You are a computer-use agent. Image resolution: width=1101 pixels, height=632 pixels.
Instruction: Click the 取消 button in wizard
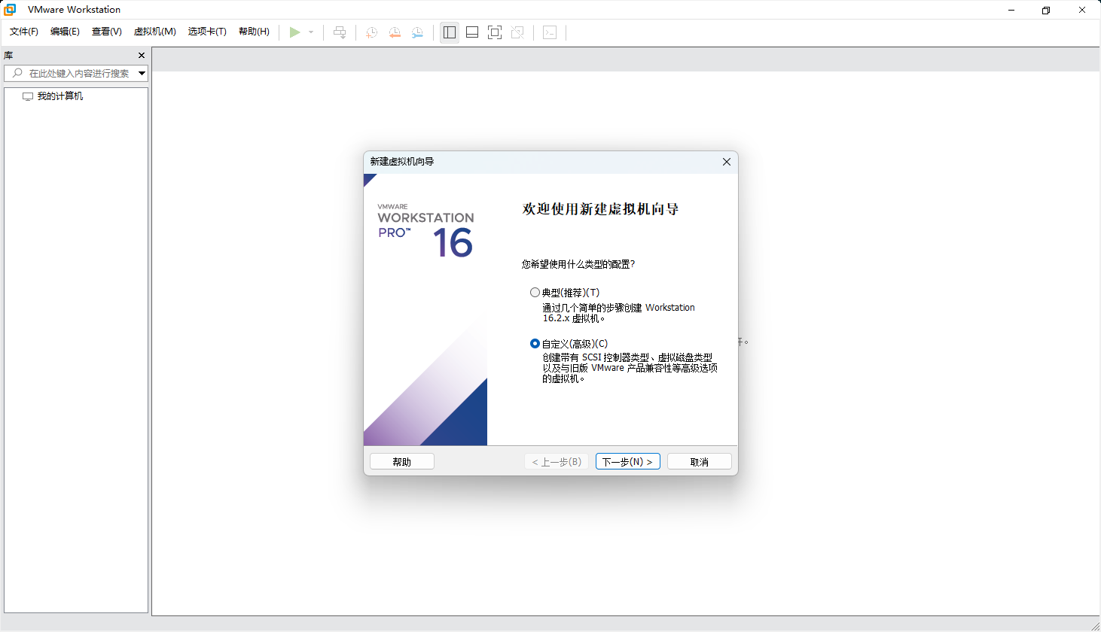point(700,462)
